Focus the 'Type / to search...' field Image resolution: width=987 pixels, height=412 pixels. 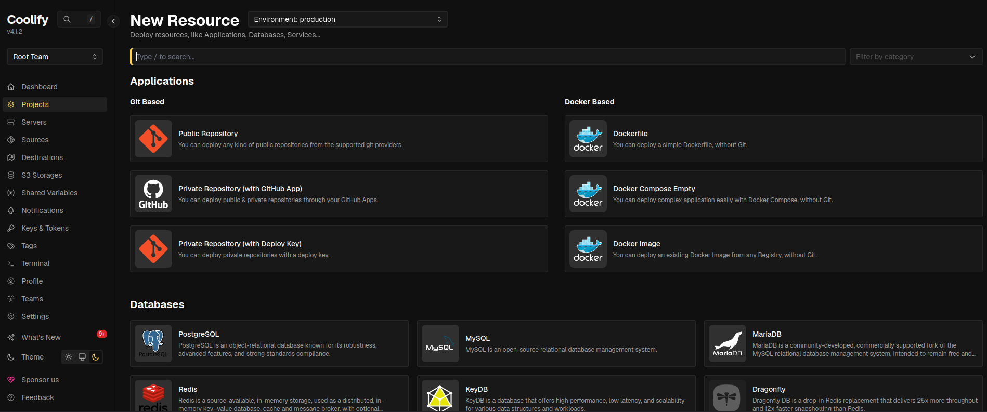488,57
